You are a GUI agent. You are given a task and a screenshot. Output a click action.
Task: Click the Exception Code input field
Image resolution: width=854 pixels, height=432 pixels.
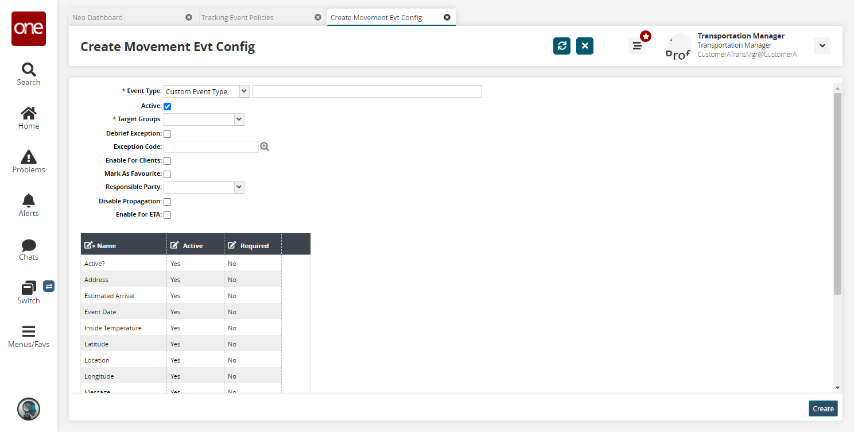(211, 146)
